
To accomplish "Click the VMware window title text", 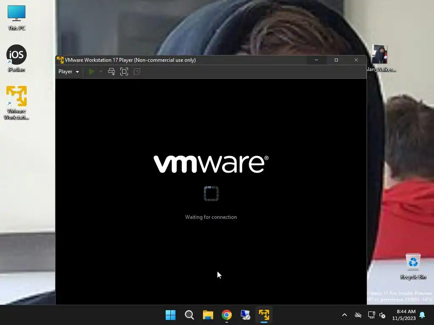I will pyautogui.click(x=130, y=60).
